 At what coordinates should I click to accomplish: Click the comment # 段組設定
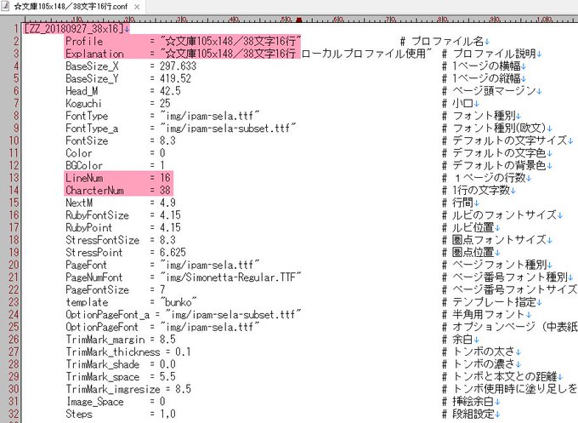pyautogui.click(x=467, y=414)
